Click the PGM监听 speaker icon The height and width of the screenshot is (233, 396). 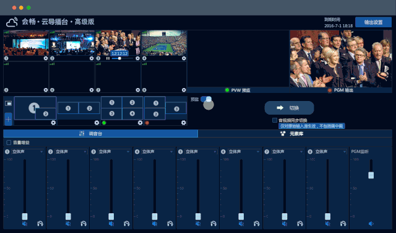(371, 224)
